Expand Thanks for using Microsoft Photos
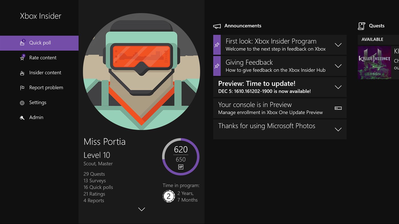The image size is (399, 224). coord(338,129)
